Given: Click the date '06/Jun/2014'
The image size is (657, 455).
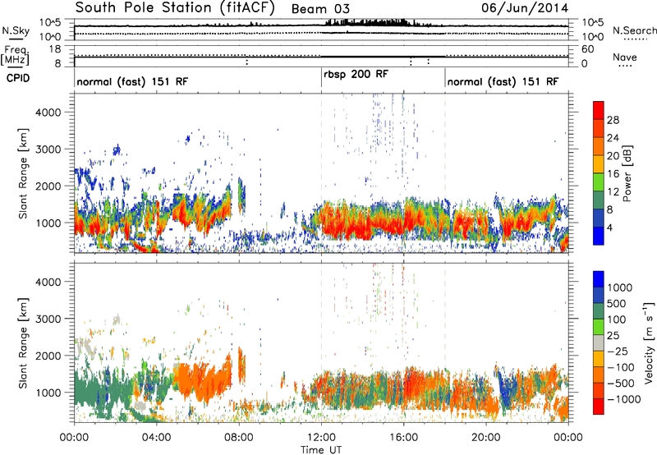Looking at the screenshot, I should [525, 8].
